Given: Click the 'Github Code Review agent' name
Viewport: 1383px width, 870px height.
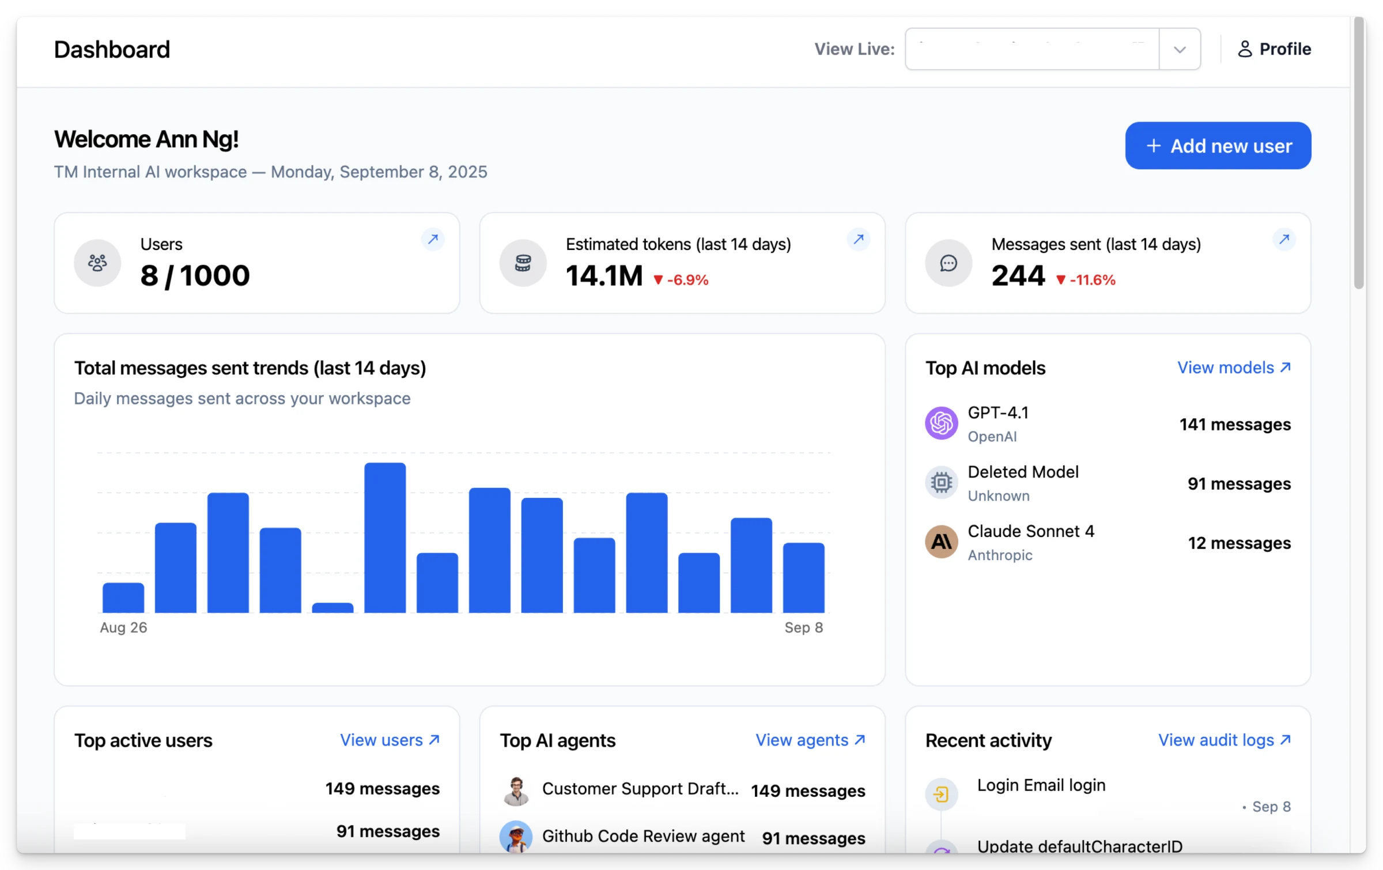Looking at the screenshot, I should coord(643,836).
